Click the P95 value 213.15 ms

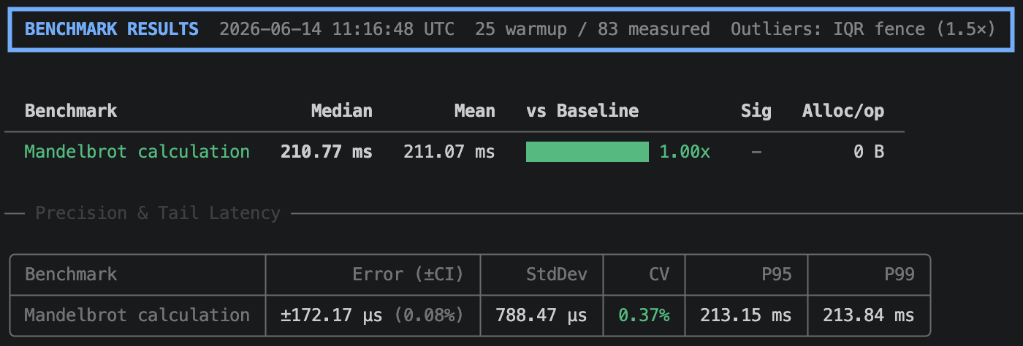pyautogui.click(x=746, y=315)
